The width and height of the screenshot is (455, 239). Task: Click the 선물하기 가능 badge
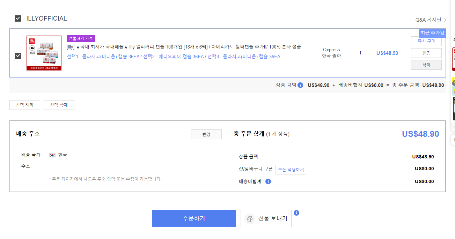pos(81,38)
